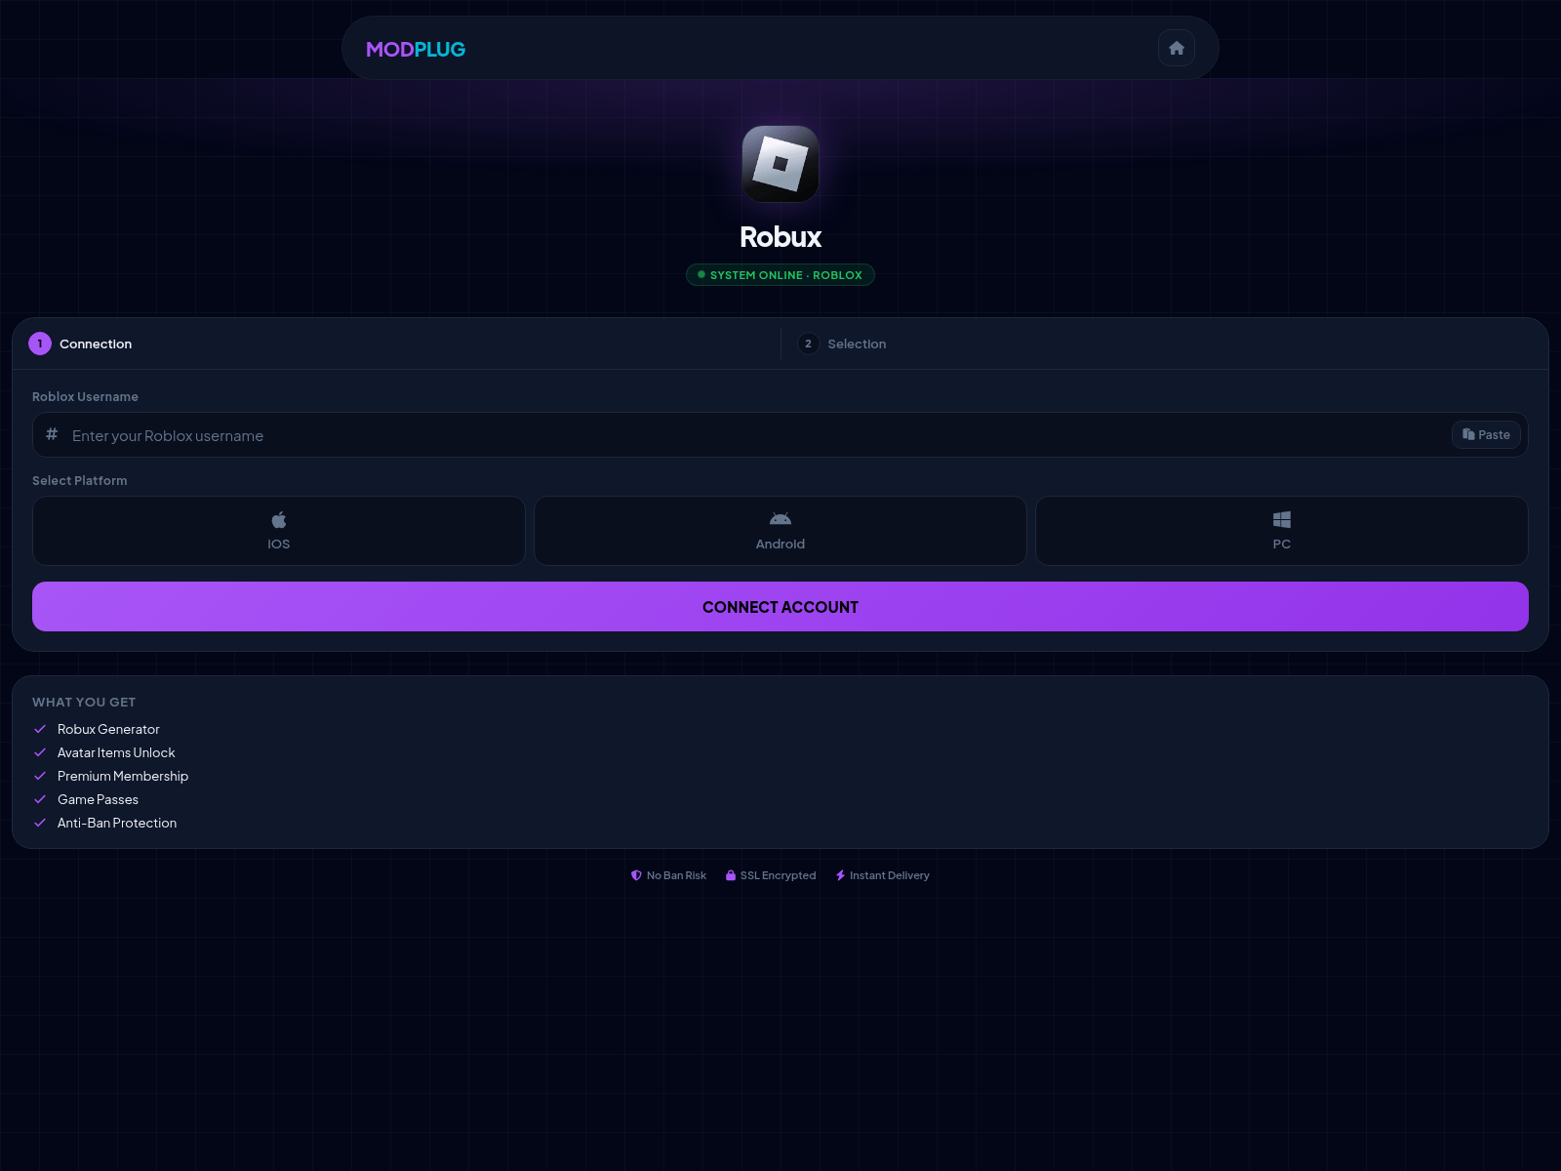Click the lock icon beside SSL Encrypted
The image size is (1561, 1171).
(731, 875)
